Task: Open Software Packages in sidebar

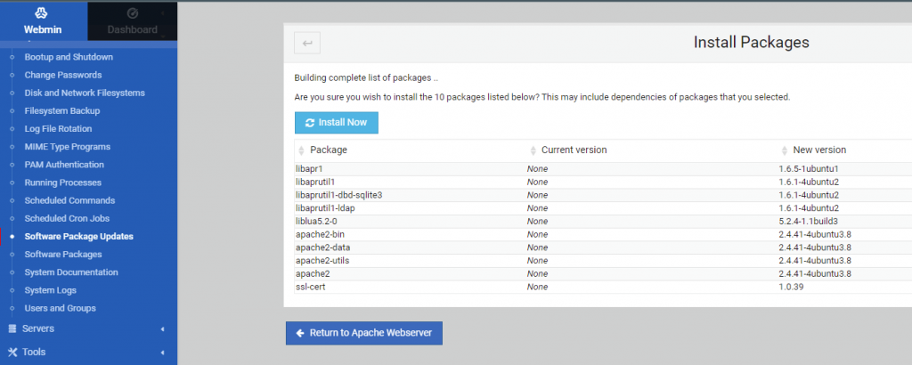Action: pos(64,255)
